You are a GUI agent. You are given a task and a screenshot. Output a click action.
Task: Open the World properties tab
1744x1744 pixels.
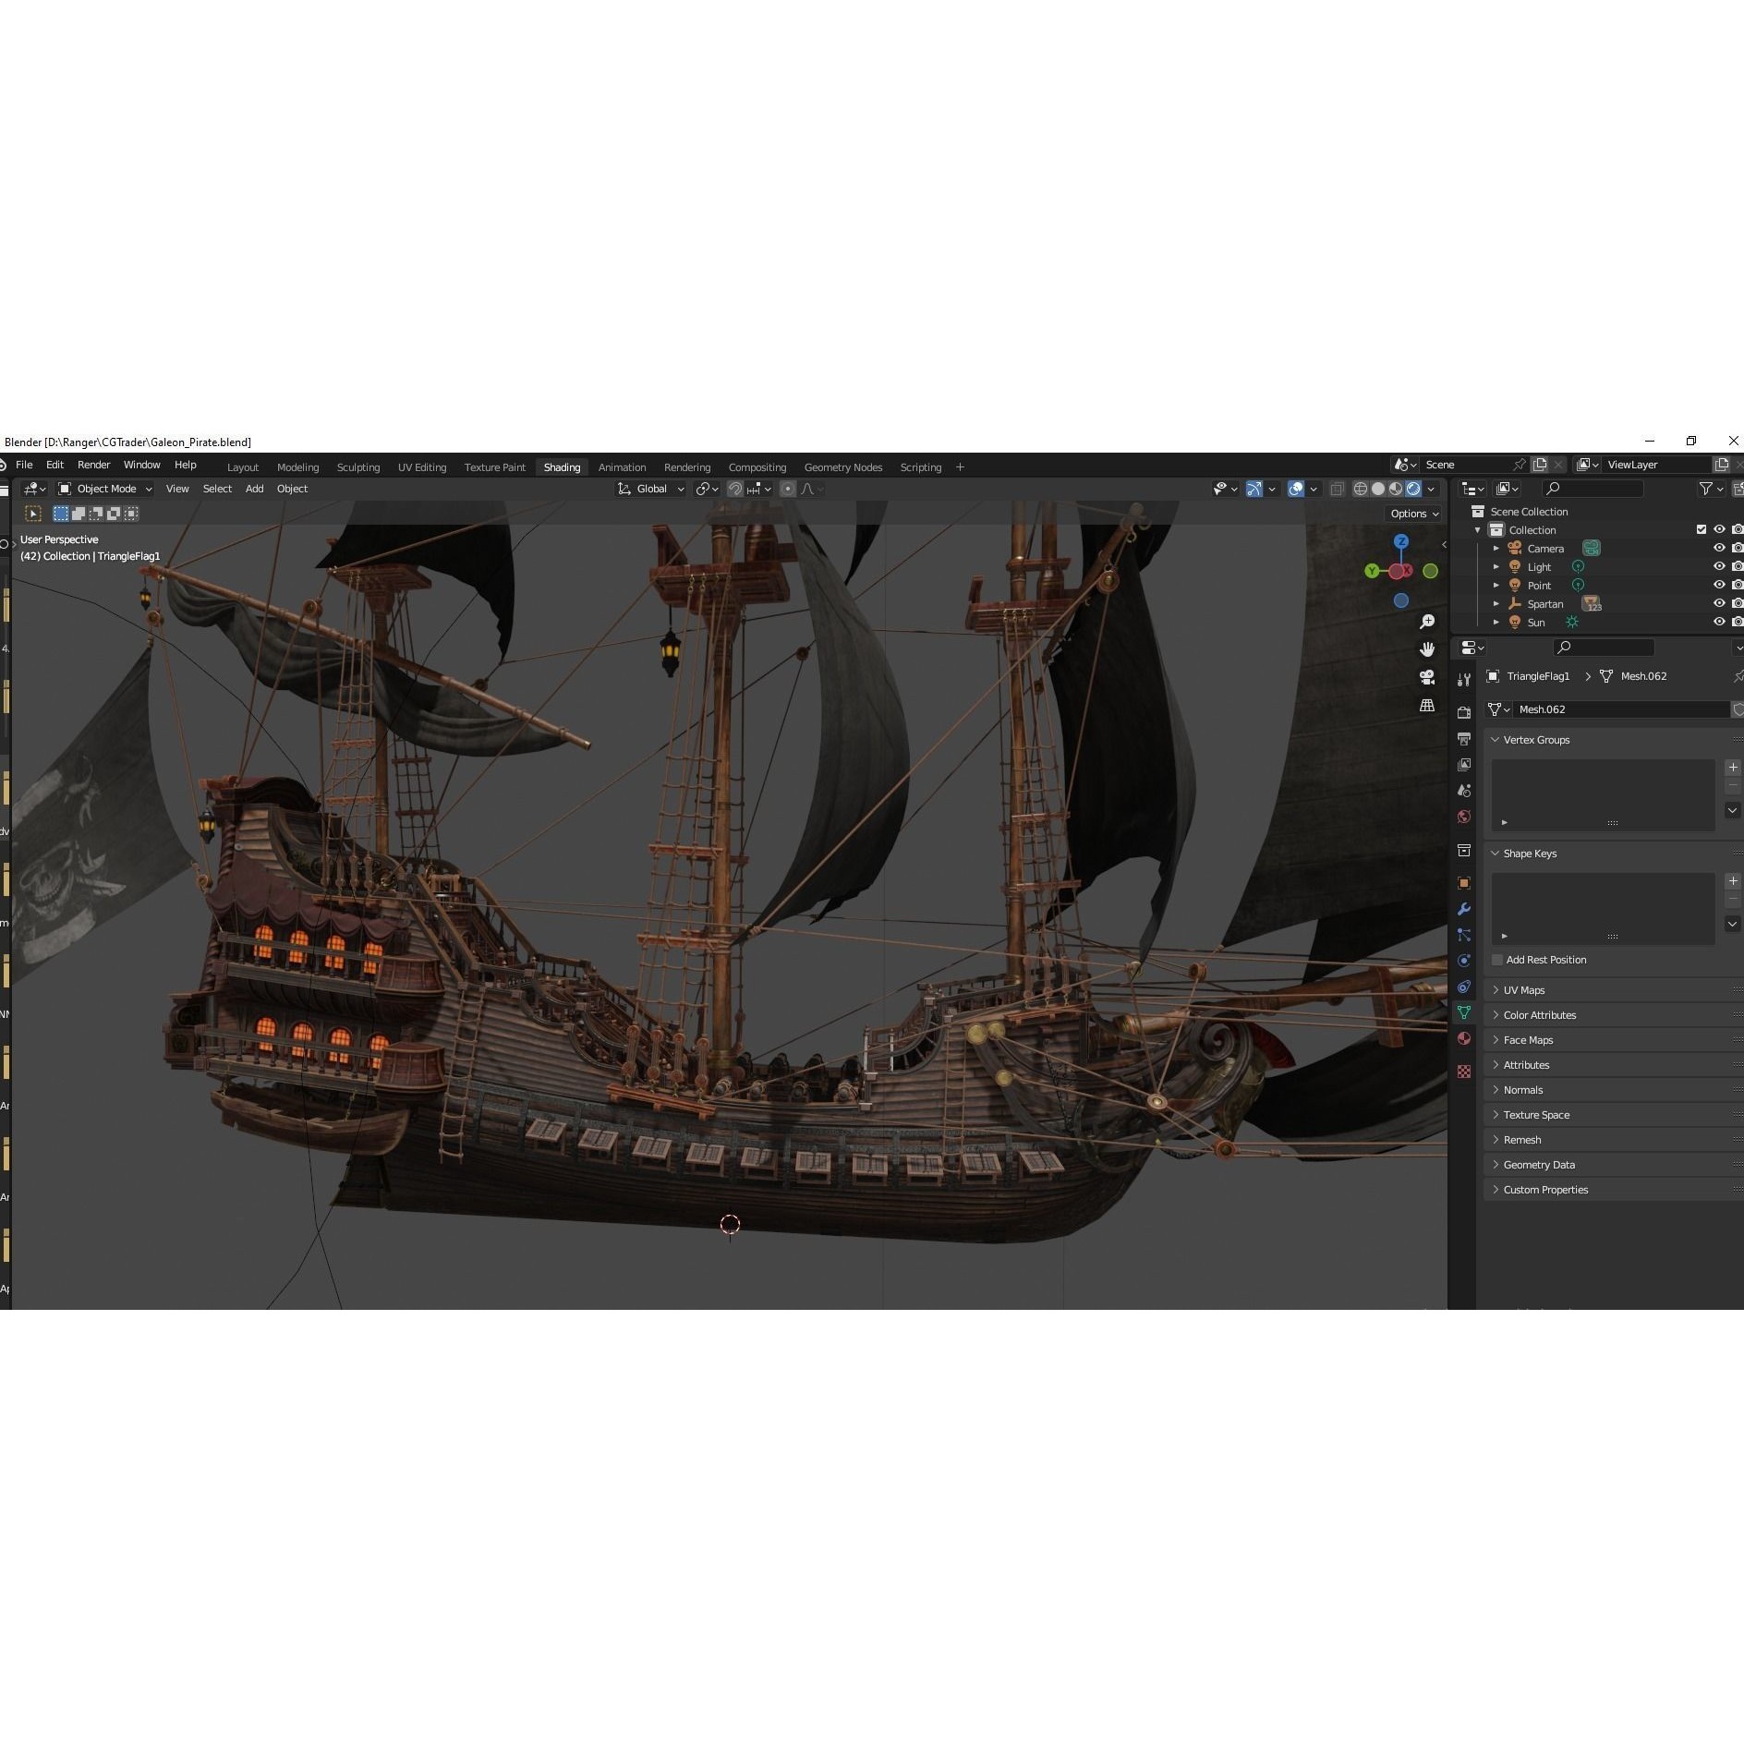pos(1465,811)
